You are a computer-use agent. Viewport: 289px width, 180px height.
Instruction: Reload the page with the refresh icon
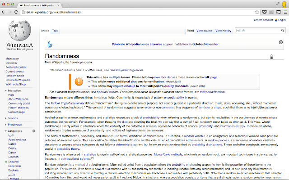(x=16, y=12)
